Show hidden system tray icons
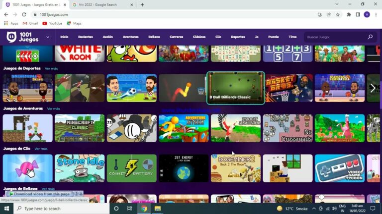The image size is (382, 214). (314, 209)
